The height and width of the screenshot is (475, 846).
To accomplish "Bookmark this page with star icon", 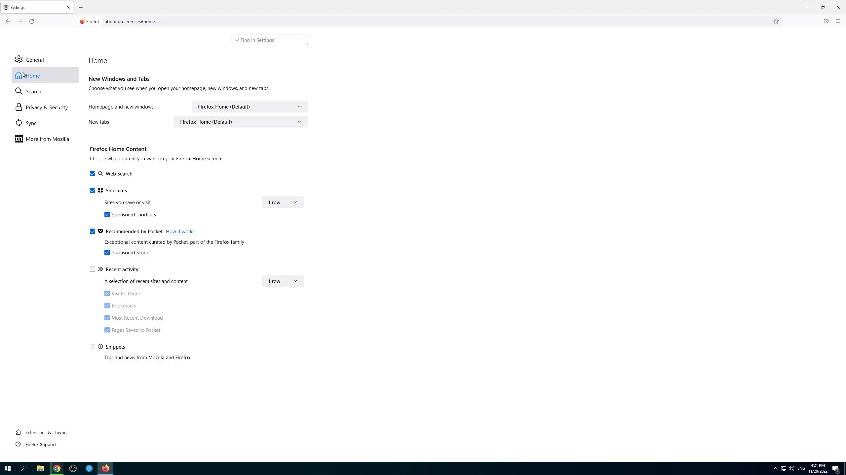I will 776,21.
